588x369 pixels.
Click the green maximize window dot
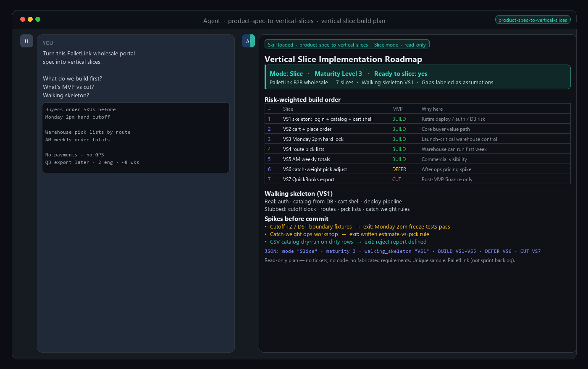click(x=38, y=19)
